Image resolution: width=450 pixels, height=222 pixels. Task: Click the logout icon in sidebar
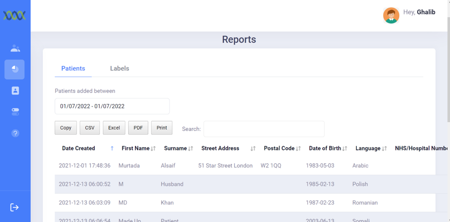tap(14, 207)
